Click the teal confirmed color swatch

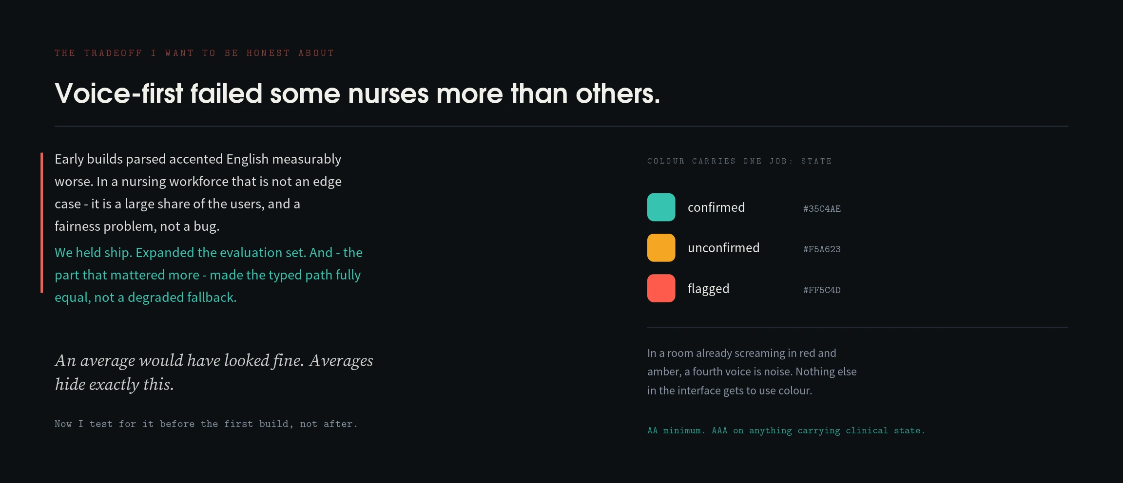point(661,207)
